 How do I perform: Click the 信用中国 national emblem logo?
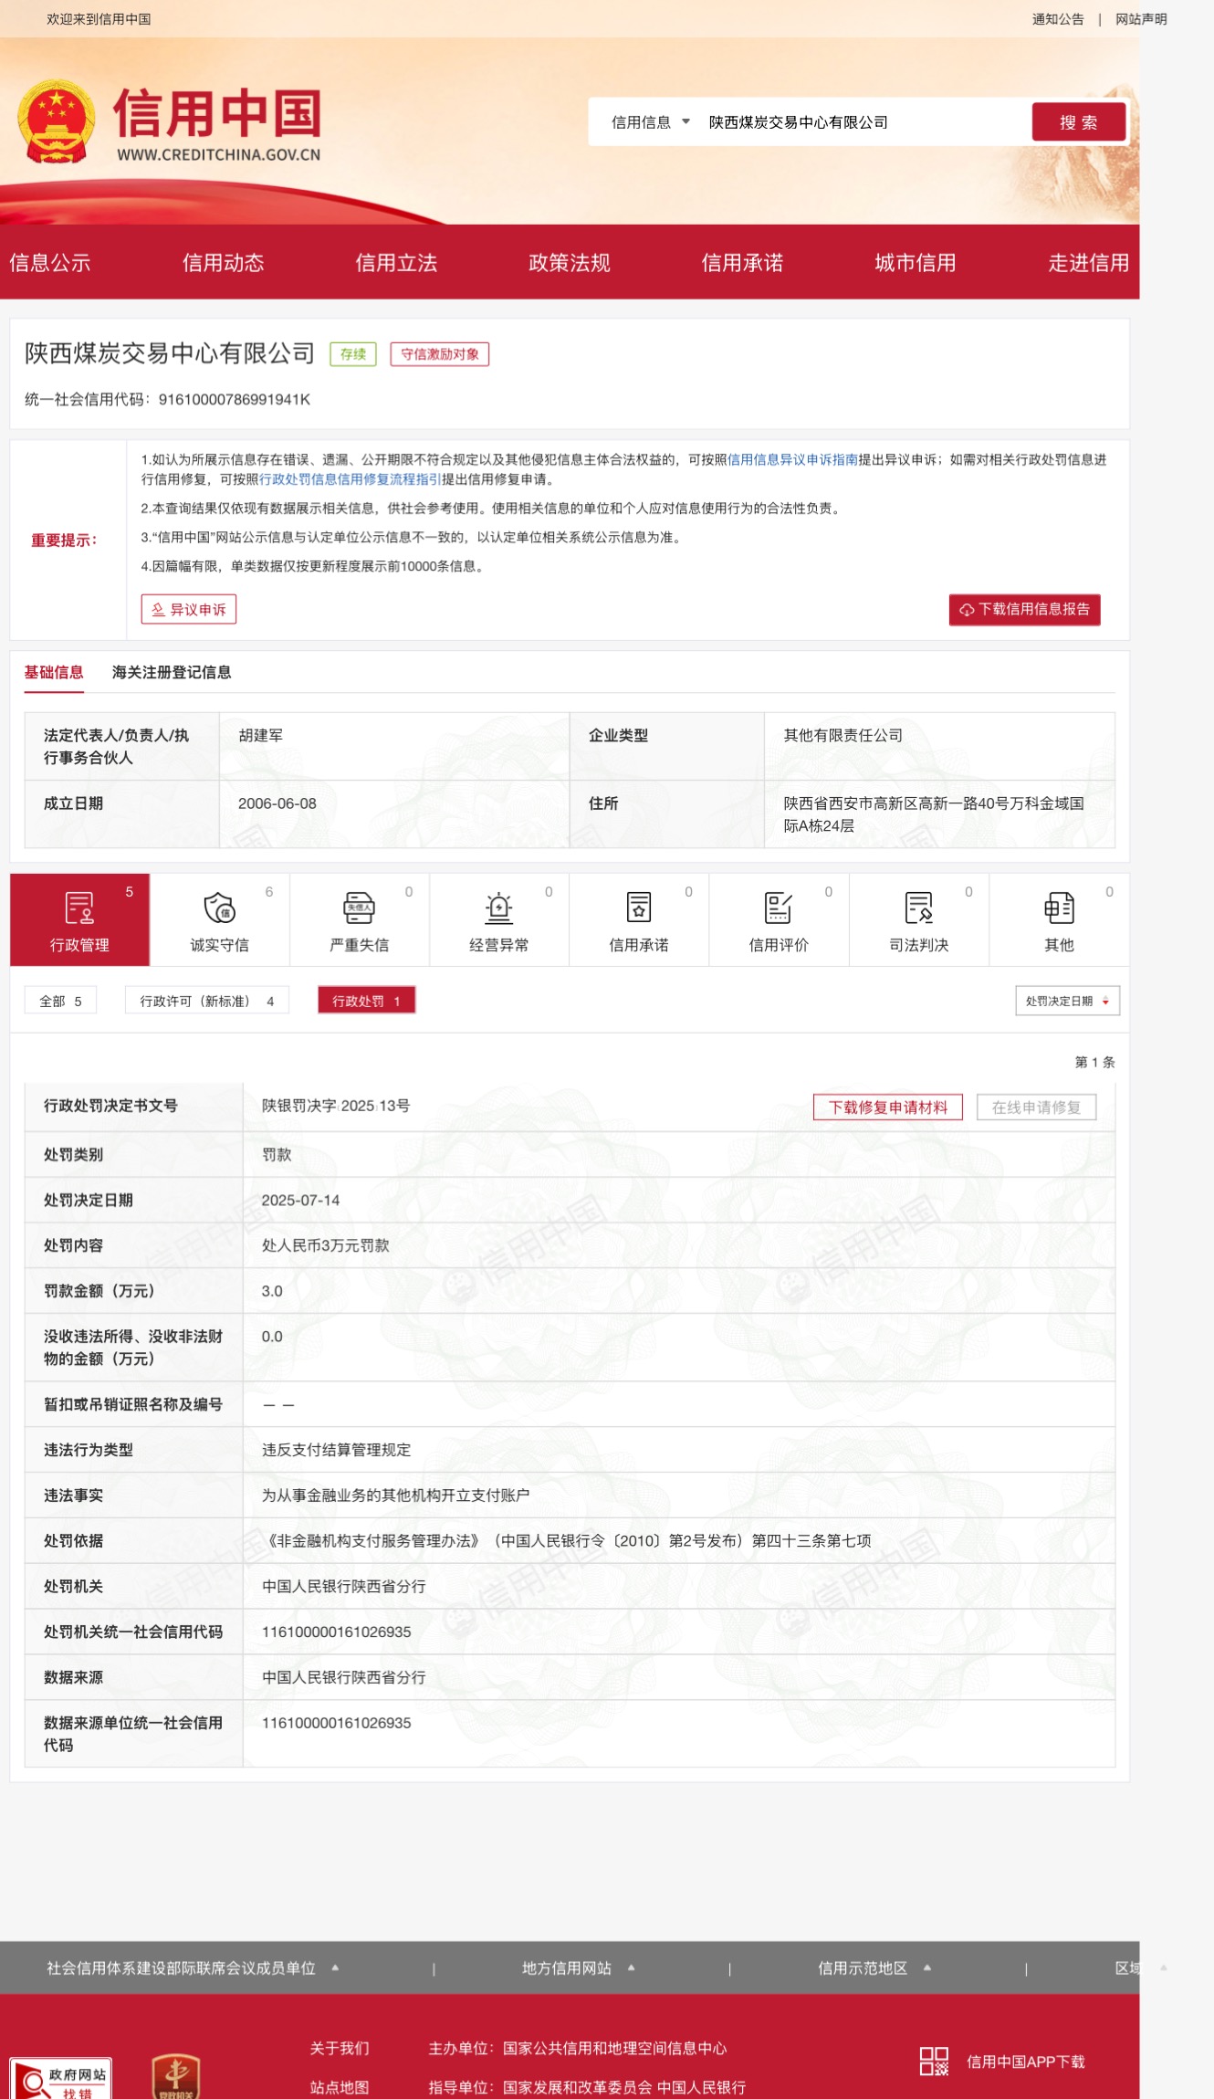point(57,122)
